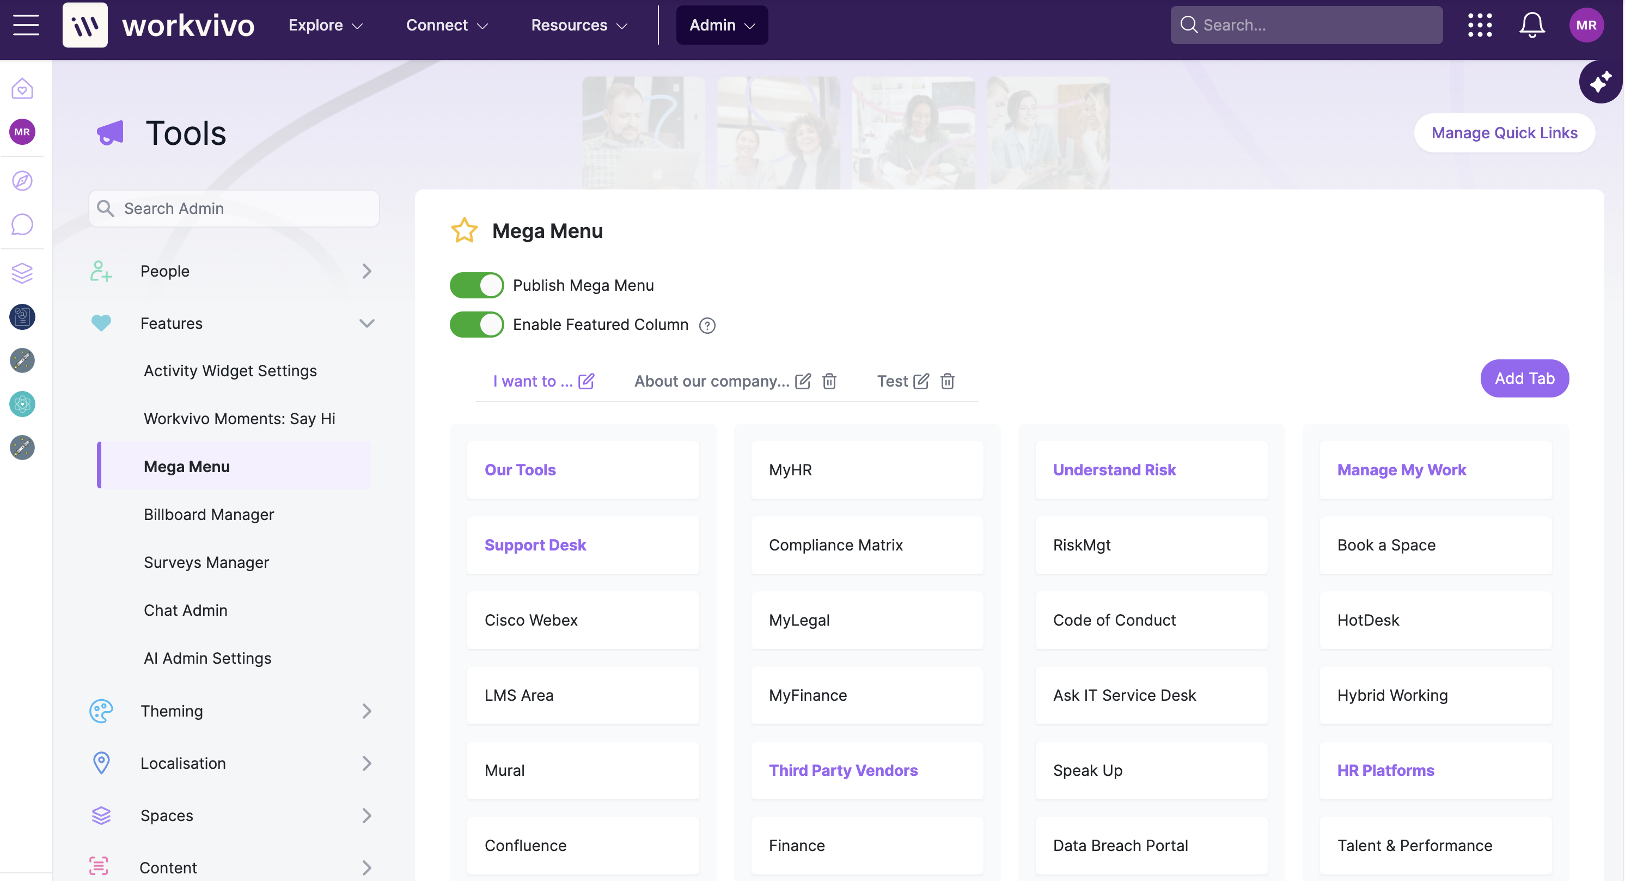Screen dimensions: 1625x881
Task: Select the Code of Conduct item card
Action: pos(1151,620)
